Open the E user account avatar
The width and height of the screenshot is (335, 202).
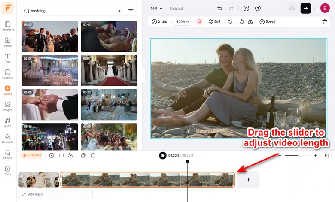point(325,9)
